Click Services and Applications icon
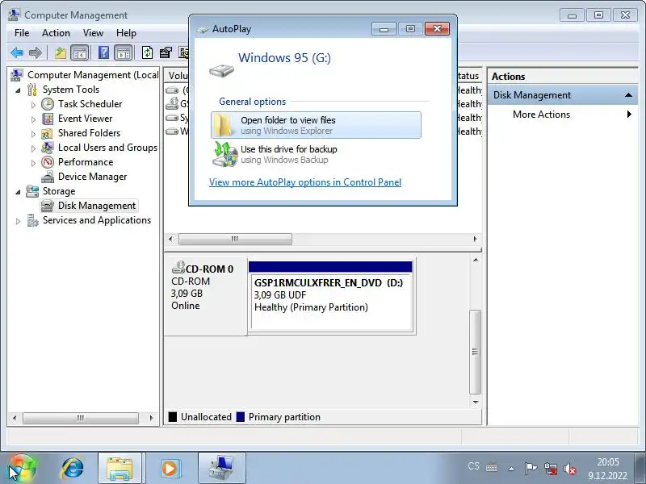This screenshot has height=484, width=646. (x=32, y=220)
